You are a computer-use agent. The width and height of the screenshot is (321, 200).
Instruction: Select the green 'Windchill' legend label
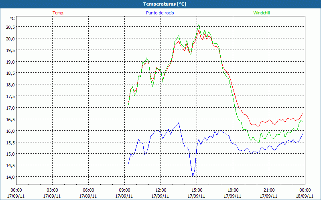coord(262,13)
